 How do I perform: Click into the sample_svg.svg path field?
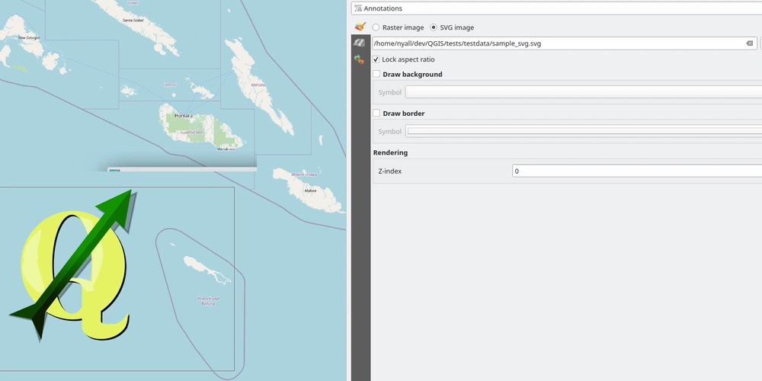click(556, 43)
